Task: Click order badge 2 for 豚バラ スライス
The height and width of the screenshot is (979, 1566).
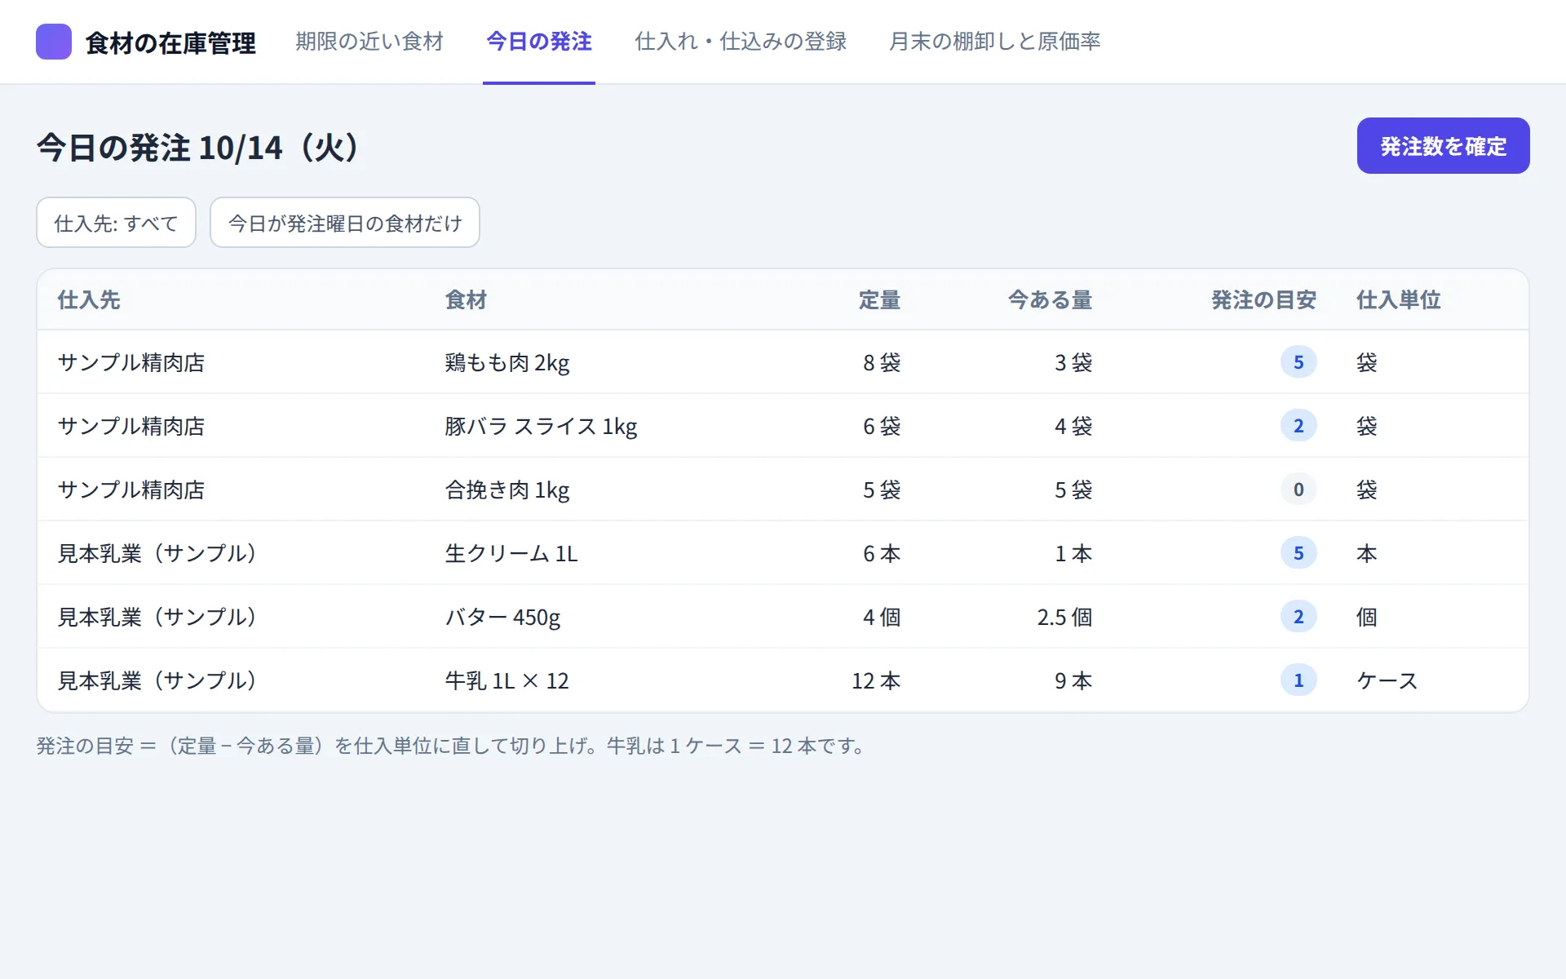Action: coord(1298,426)
